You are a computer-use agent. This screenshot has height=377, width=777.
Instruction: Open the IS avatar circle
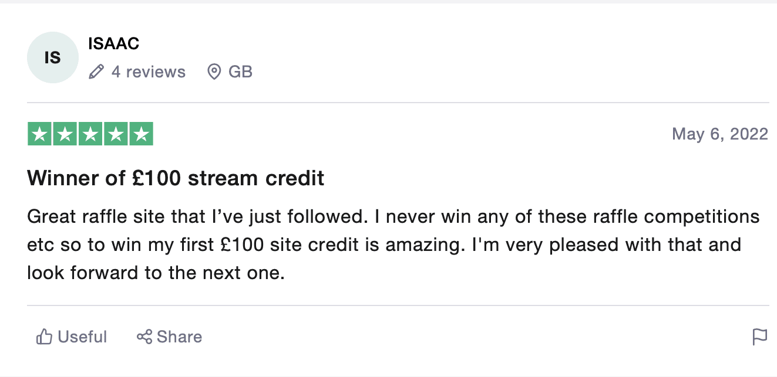point(53,57)
